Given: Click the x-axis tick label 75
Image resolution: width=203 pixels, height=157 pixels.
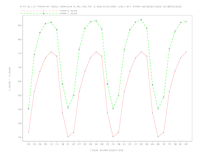Looking at the screenshot, I should click(169, 144).
